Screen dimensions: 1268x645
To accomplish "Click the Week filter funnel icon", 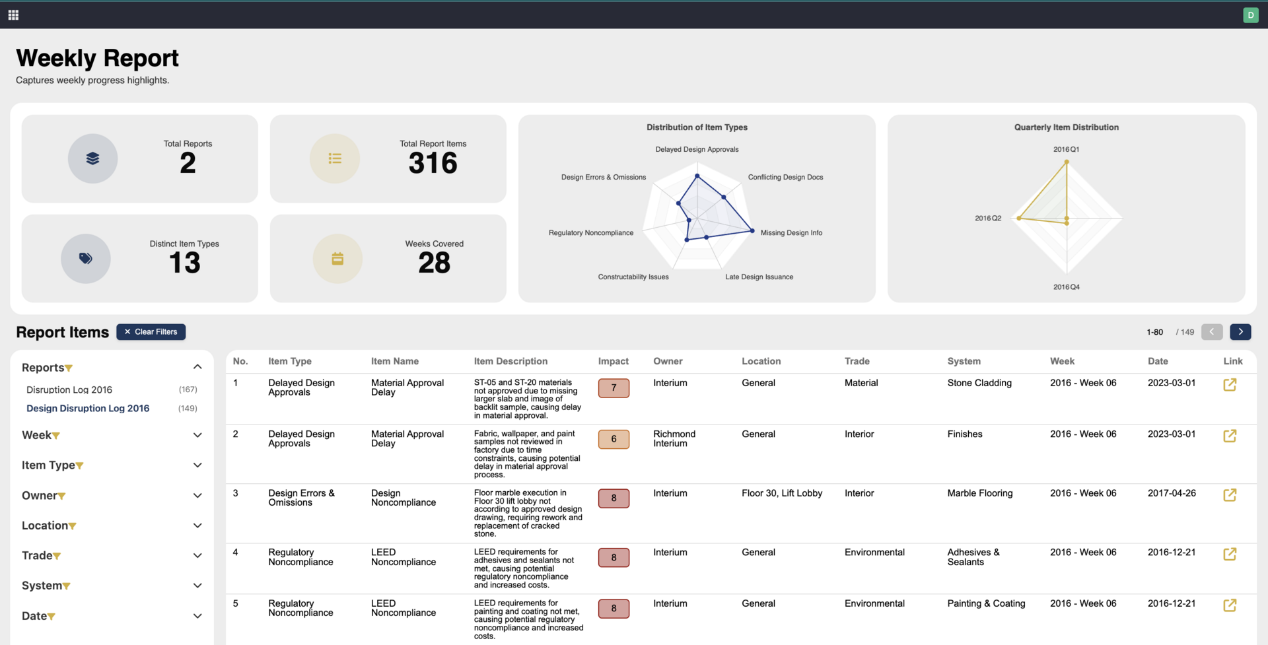I will 56,436.
